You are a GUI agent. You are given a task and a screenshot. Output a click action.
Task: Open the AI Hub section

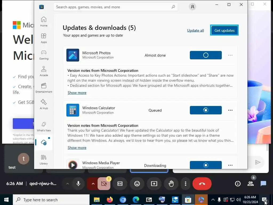click(x=44, y=104)
